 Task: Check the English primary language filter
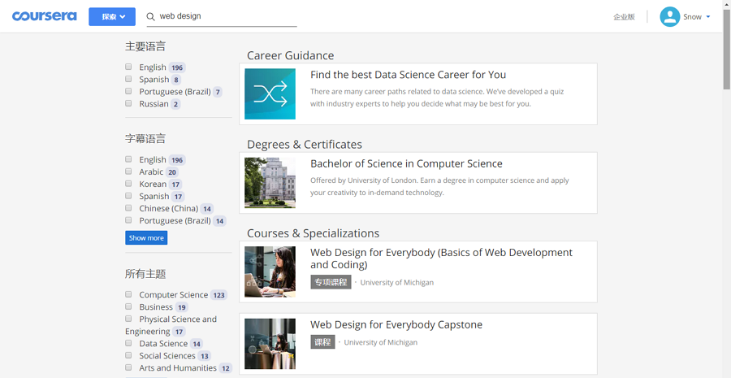128,67
